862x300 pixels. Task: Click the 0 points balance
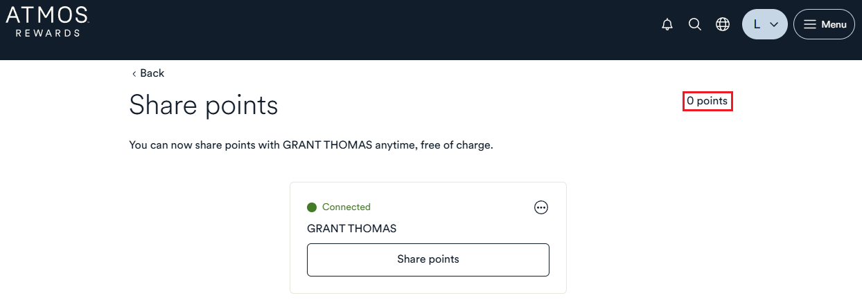tap(707, 101)
